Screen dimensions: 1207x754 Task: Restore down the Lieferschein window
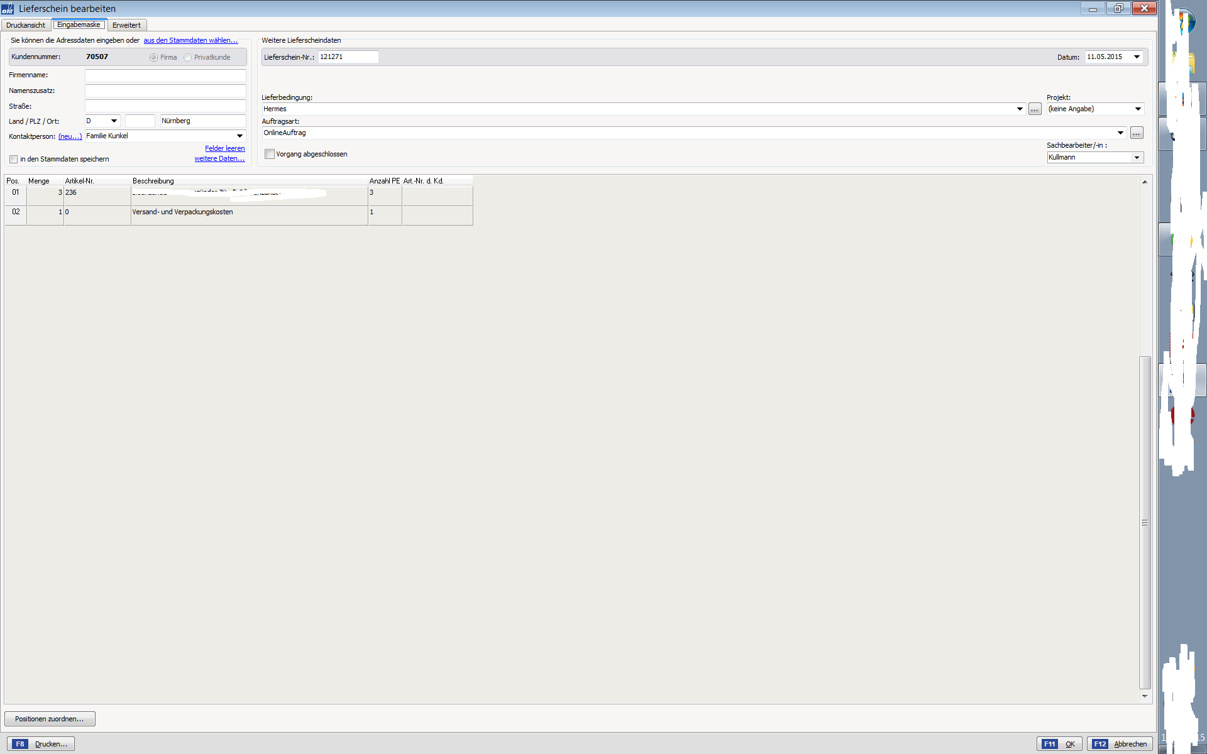[x=1118, y=8]
